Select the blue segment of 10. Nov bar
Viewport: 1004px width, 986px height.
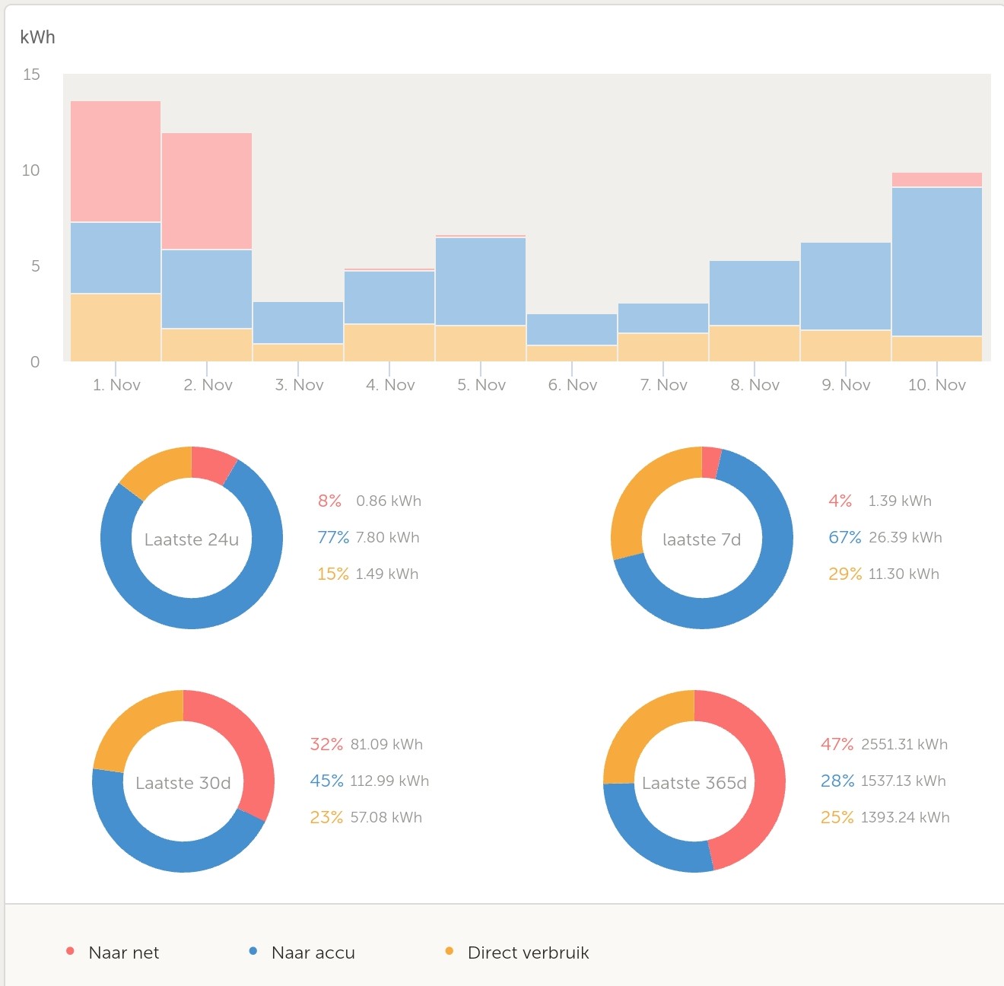point(937,261)
